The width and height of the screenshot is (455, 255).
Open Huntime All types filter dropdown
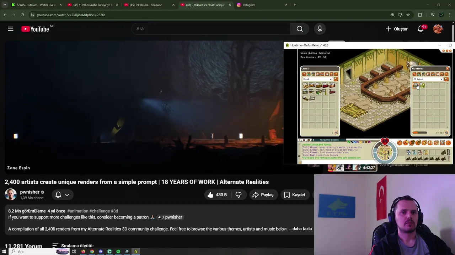(x=428, y=79)
